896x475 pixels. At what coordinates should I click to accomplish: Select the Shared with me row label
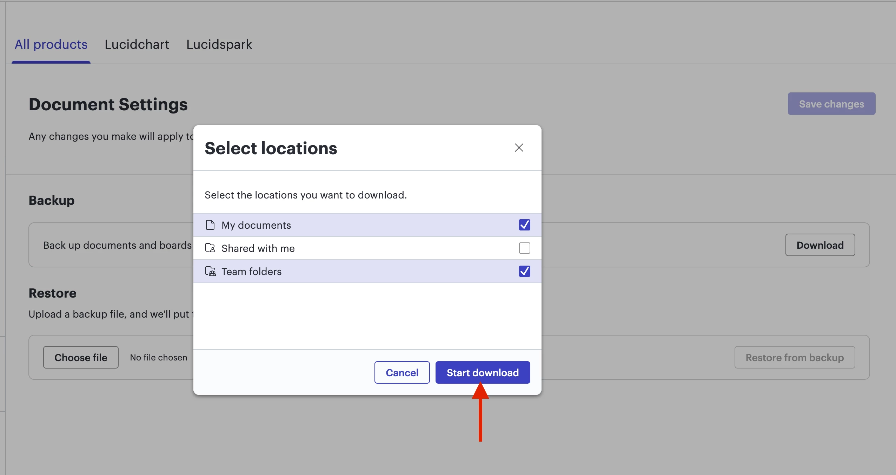pos(258,248)
